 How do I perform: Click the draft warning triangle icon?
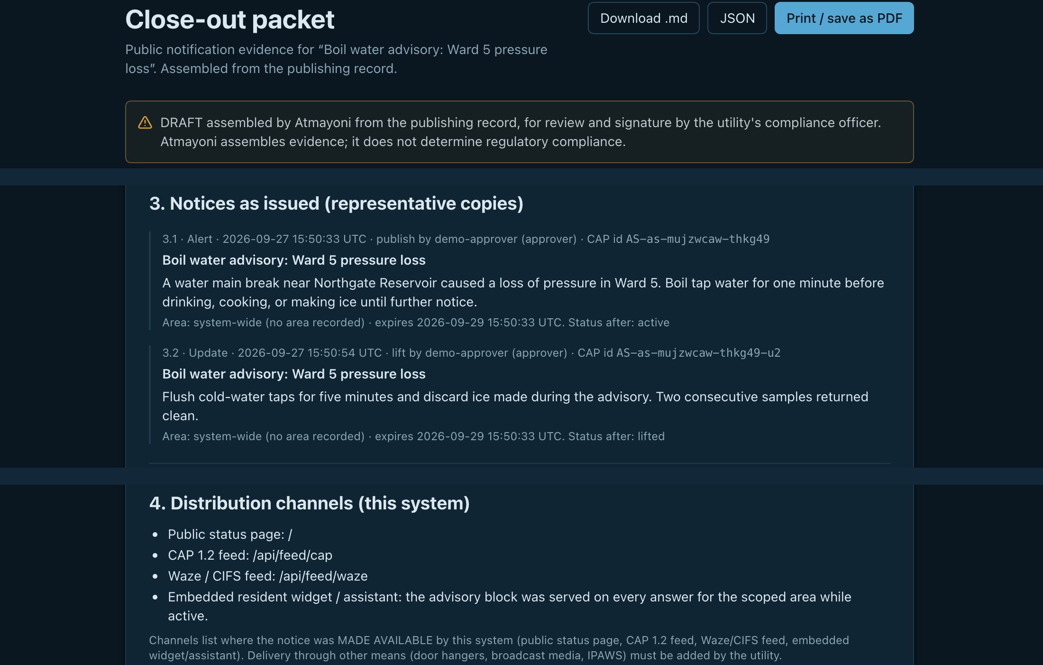point(145,123)
